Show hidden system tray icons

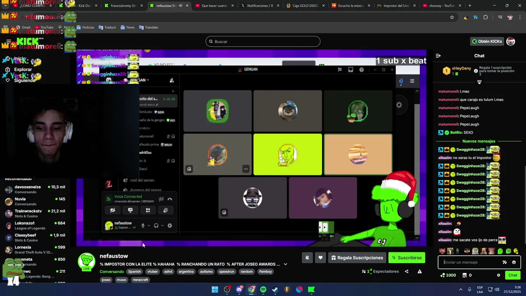coord(461,289)
